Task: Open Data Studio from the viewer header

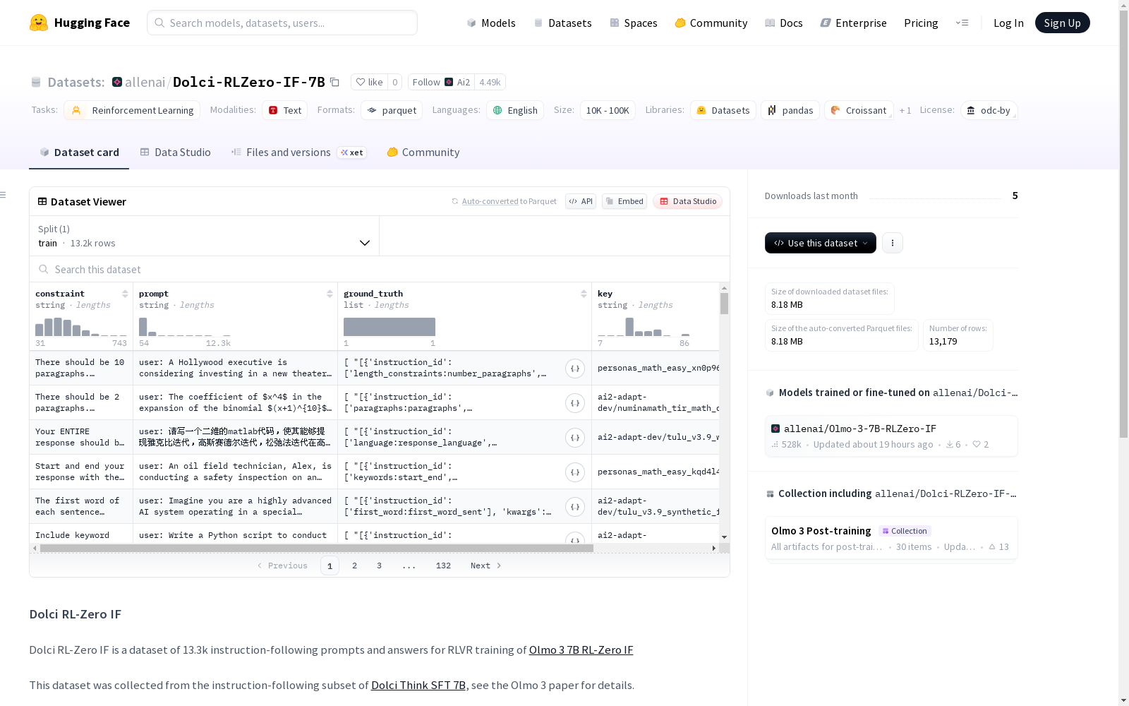Action: coord(688,201)
